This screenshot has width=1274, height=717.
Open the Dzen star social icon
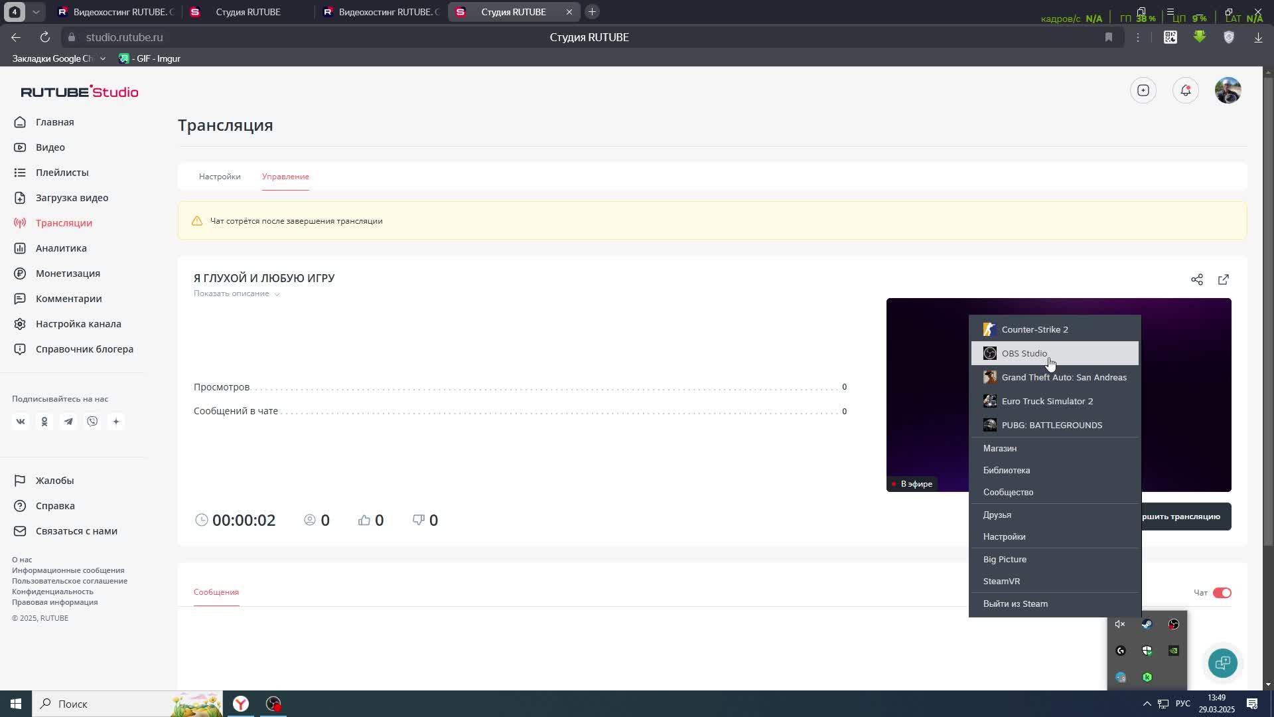116,422
